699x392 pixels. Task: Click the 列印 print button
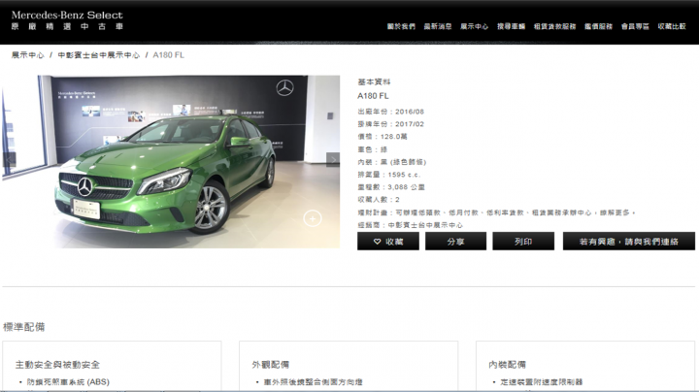(523, 241)
